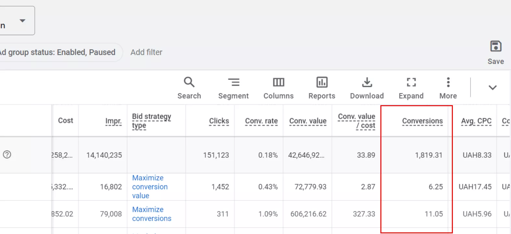
Task: Select the clicks cell 311
Action: pos(223,214)
